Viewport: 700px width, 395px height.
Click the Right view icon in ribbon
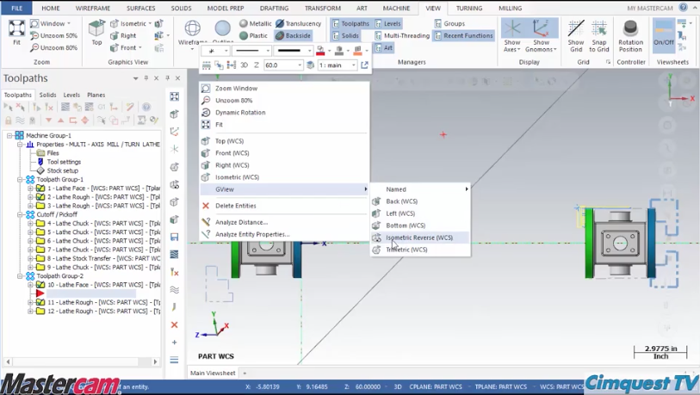point(123,35)
